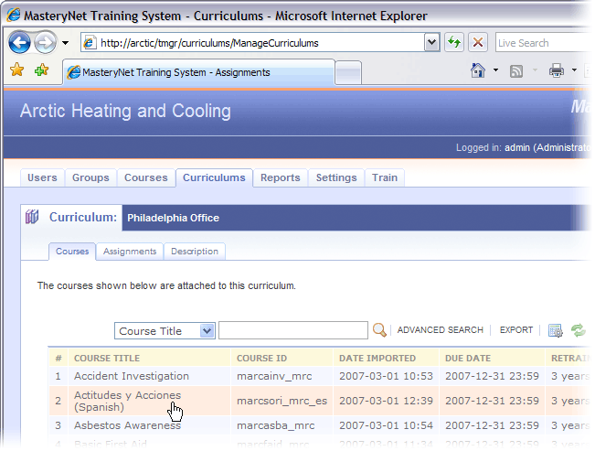Viewport: 595px width, 451px height.
Task: Open a new blank browser tab
Action: click(x=348, y=72)
